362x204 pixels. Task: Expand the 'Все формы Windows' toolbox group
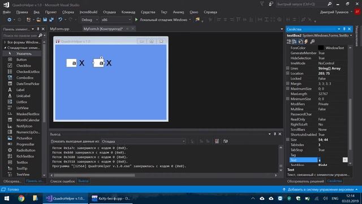click(x=5, y=42)
